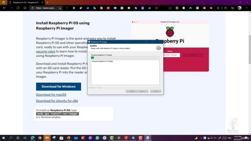
Task: Open Messenger from the taskbar
Action: pos(90,138)
